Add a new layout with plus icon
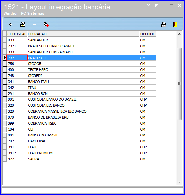 click(x=11, y=25)
